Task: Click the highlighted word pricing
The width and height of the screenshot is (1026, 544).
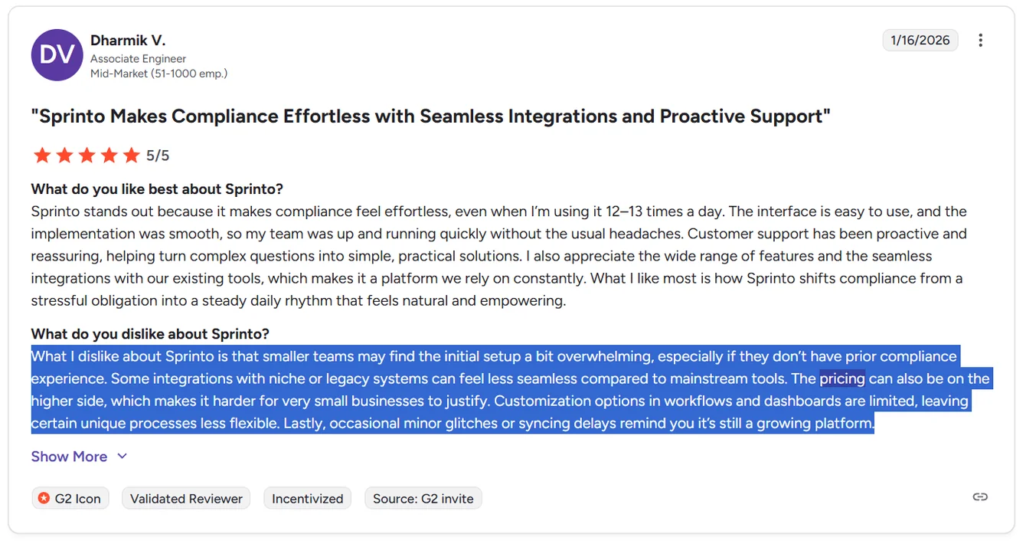Action: click(x=842, y=379)
